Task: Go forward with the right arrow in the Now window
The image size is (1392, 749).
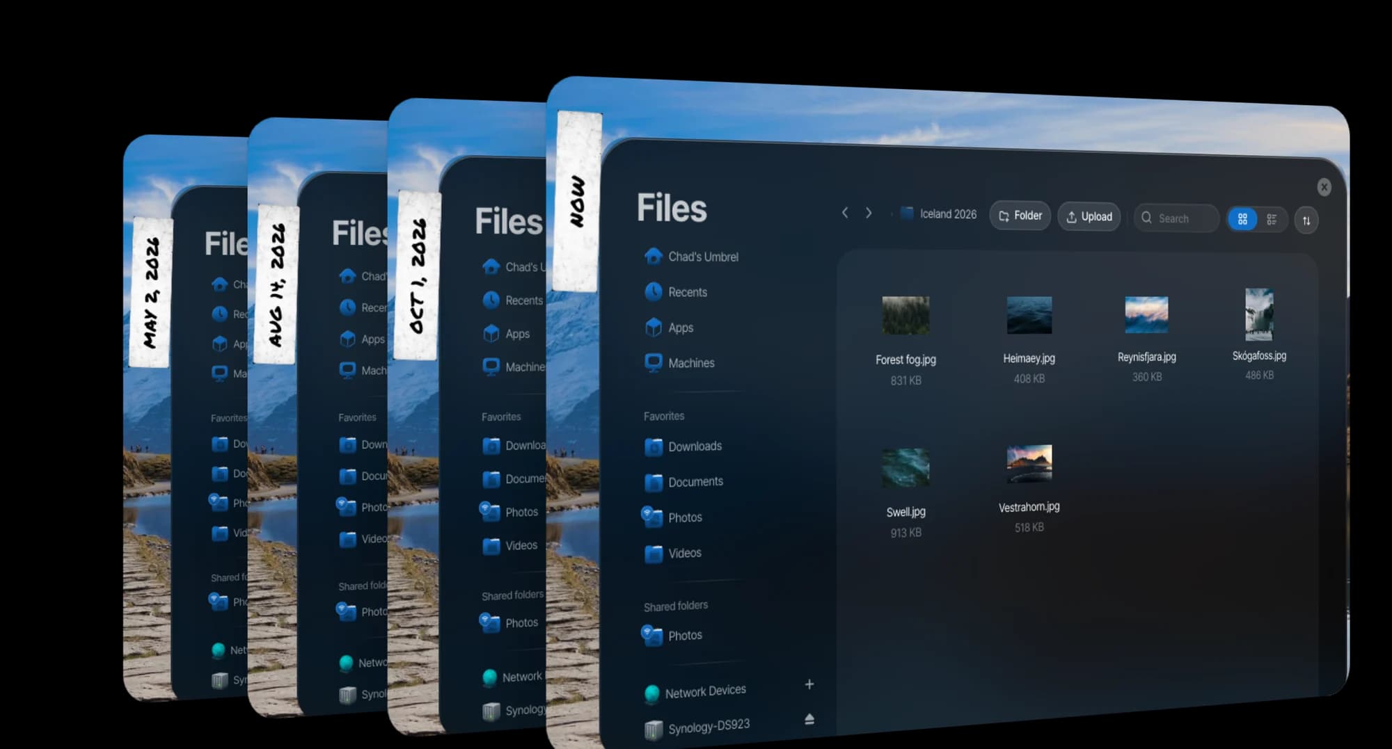Action: click(x=869, y=213)
